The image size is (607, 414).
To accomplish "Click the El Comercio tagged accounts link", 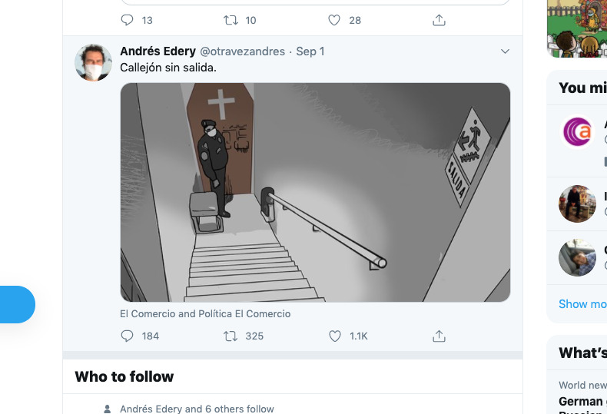I will (x=205, y=313).
